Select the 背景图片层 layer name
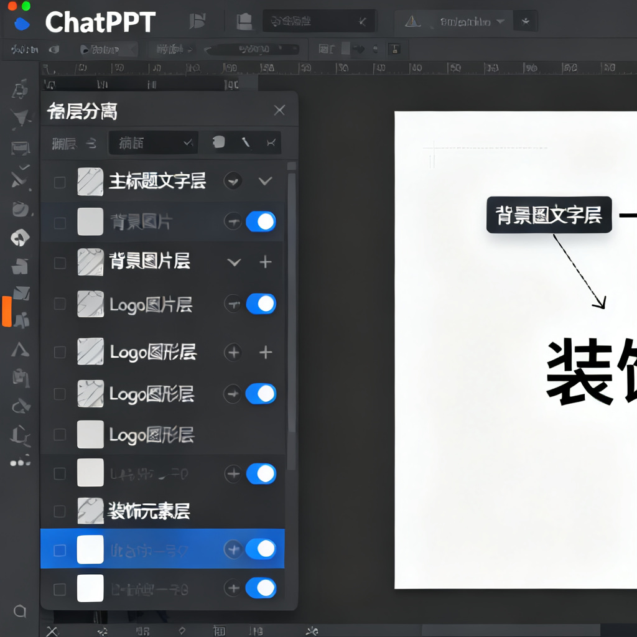The width and height of the screenshot is (637, 637). tap(149, 261)
